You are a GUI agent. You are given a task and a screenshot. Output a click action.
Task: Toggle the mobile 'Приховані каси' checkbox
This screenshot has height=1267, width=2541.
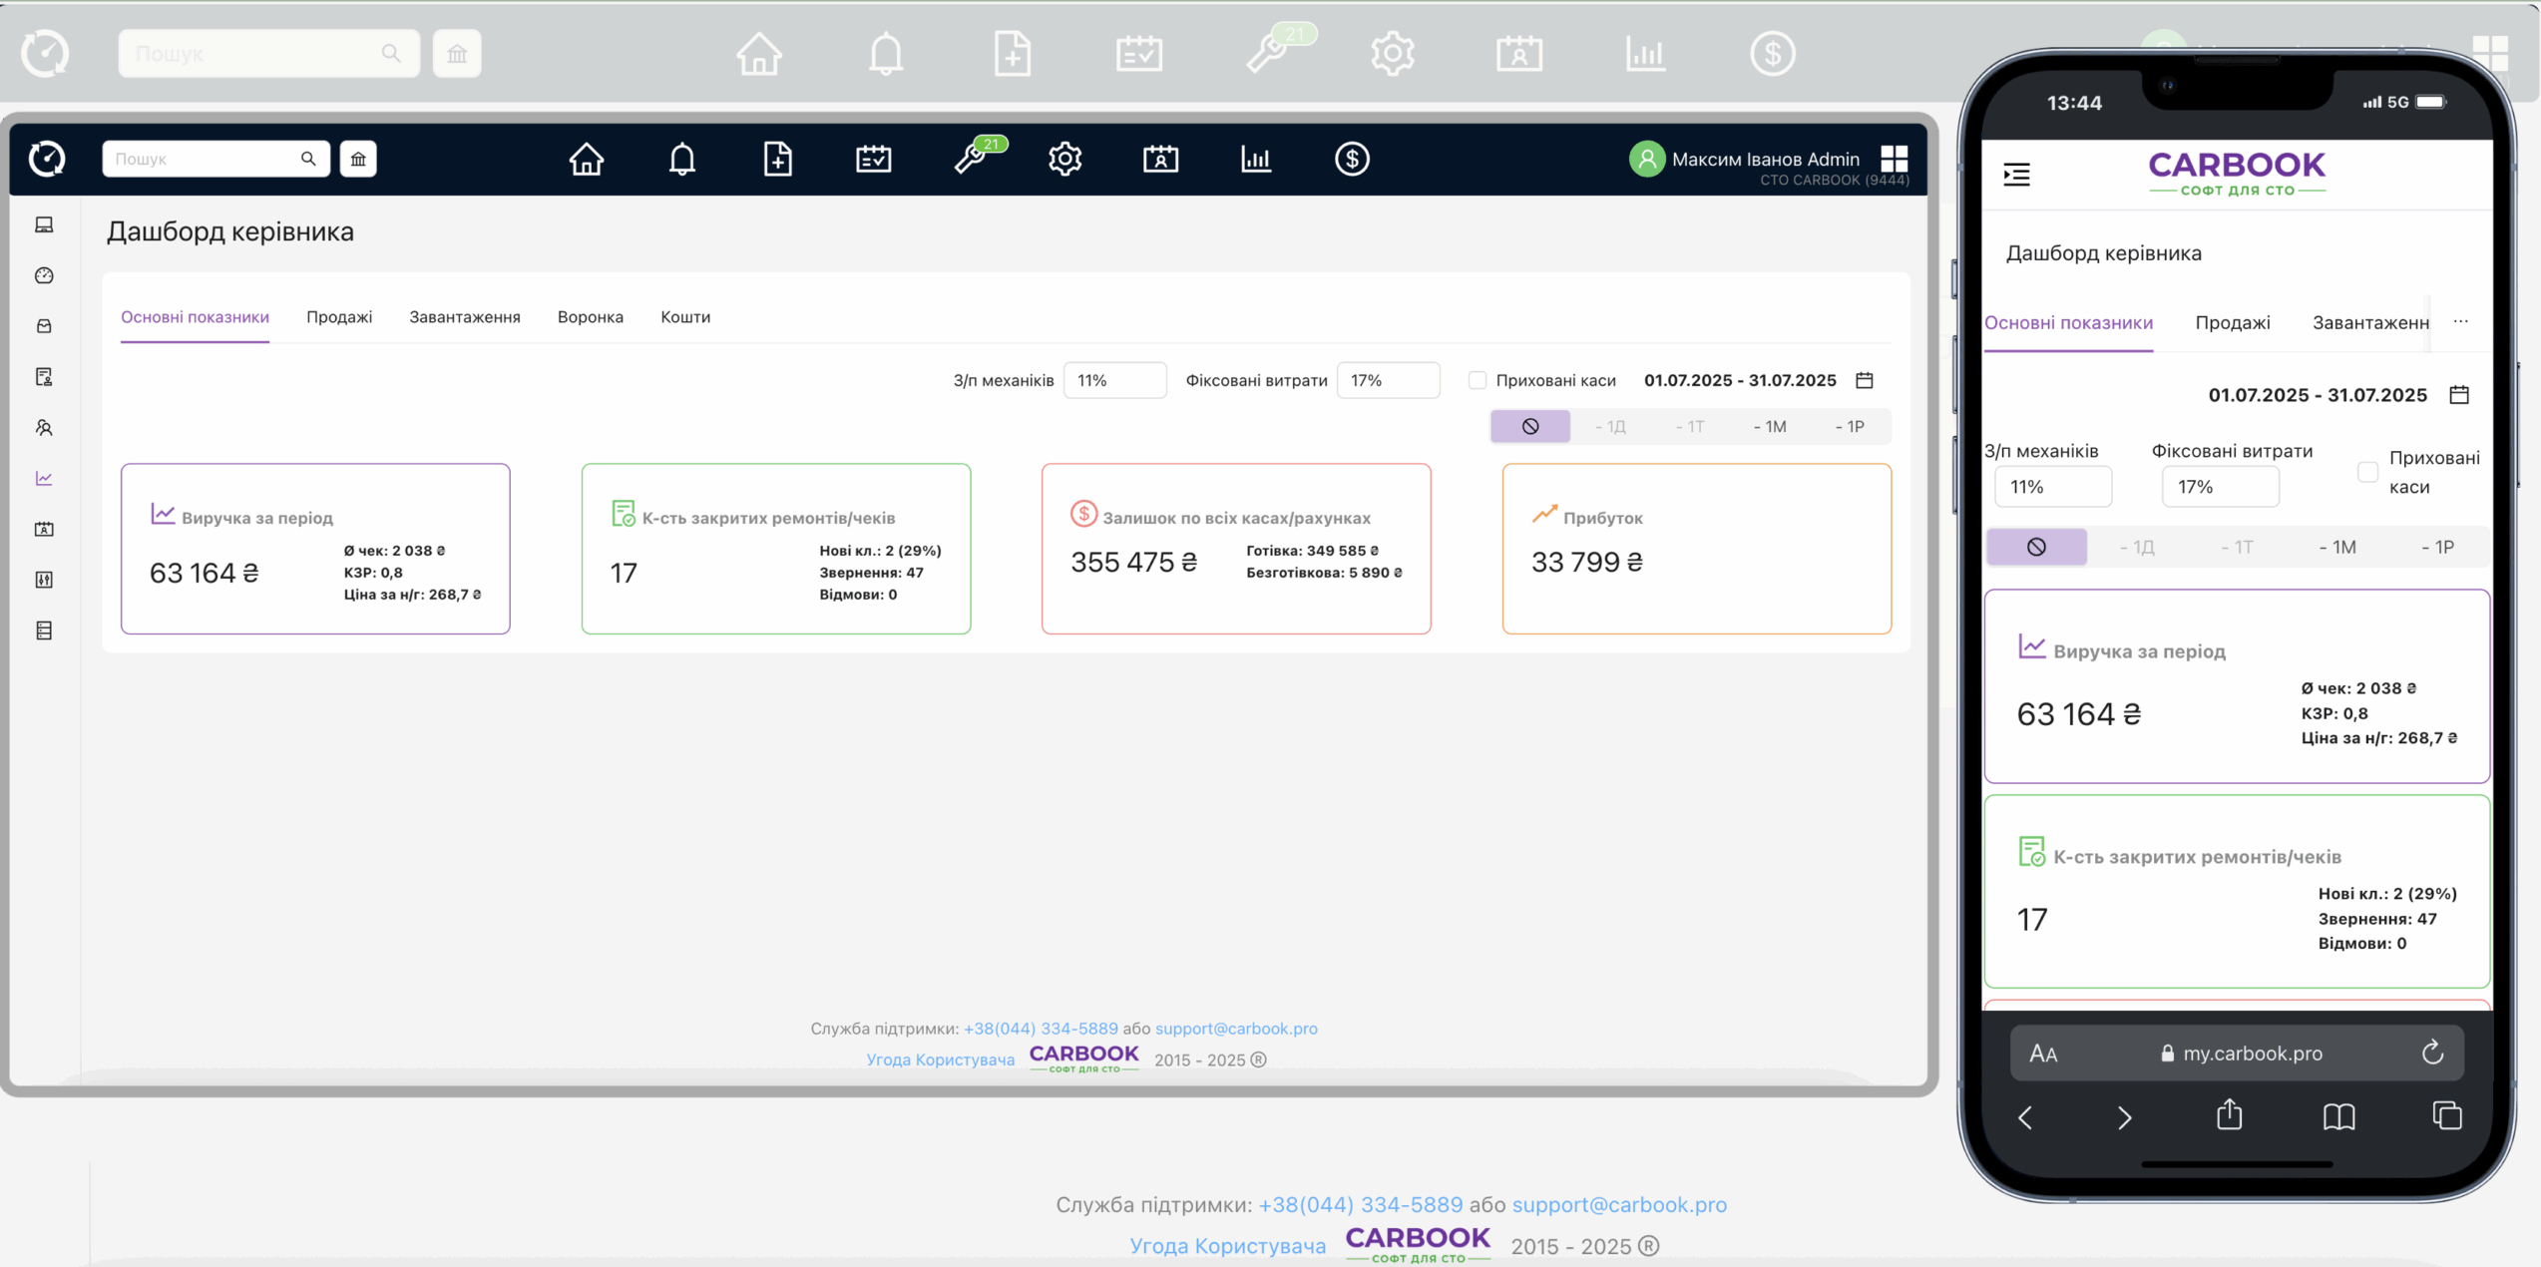tap(2366, 472)
